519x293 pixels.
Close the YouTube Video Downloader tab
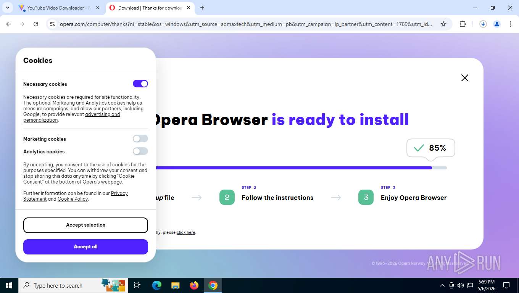pos(98,8)
